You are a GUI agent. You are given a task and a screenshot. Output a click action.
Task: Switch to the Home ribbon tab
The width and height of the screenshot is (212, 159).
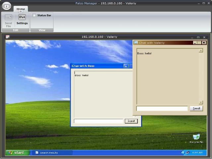[21, 9]
